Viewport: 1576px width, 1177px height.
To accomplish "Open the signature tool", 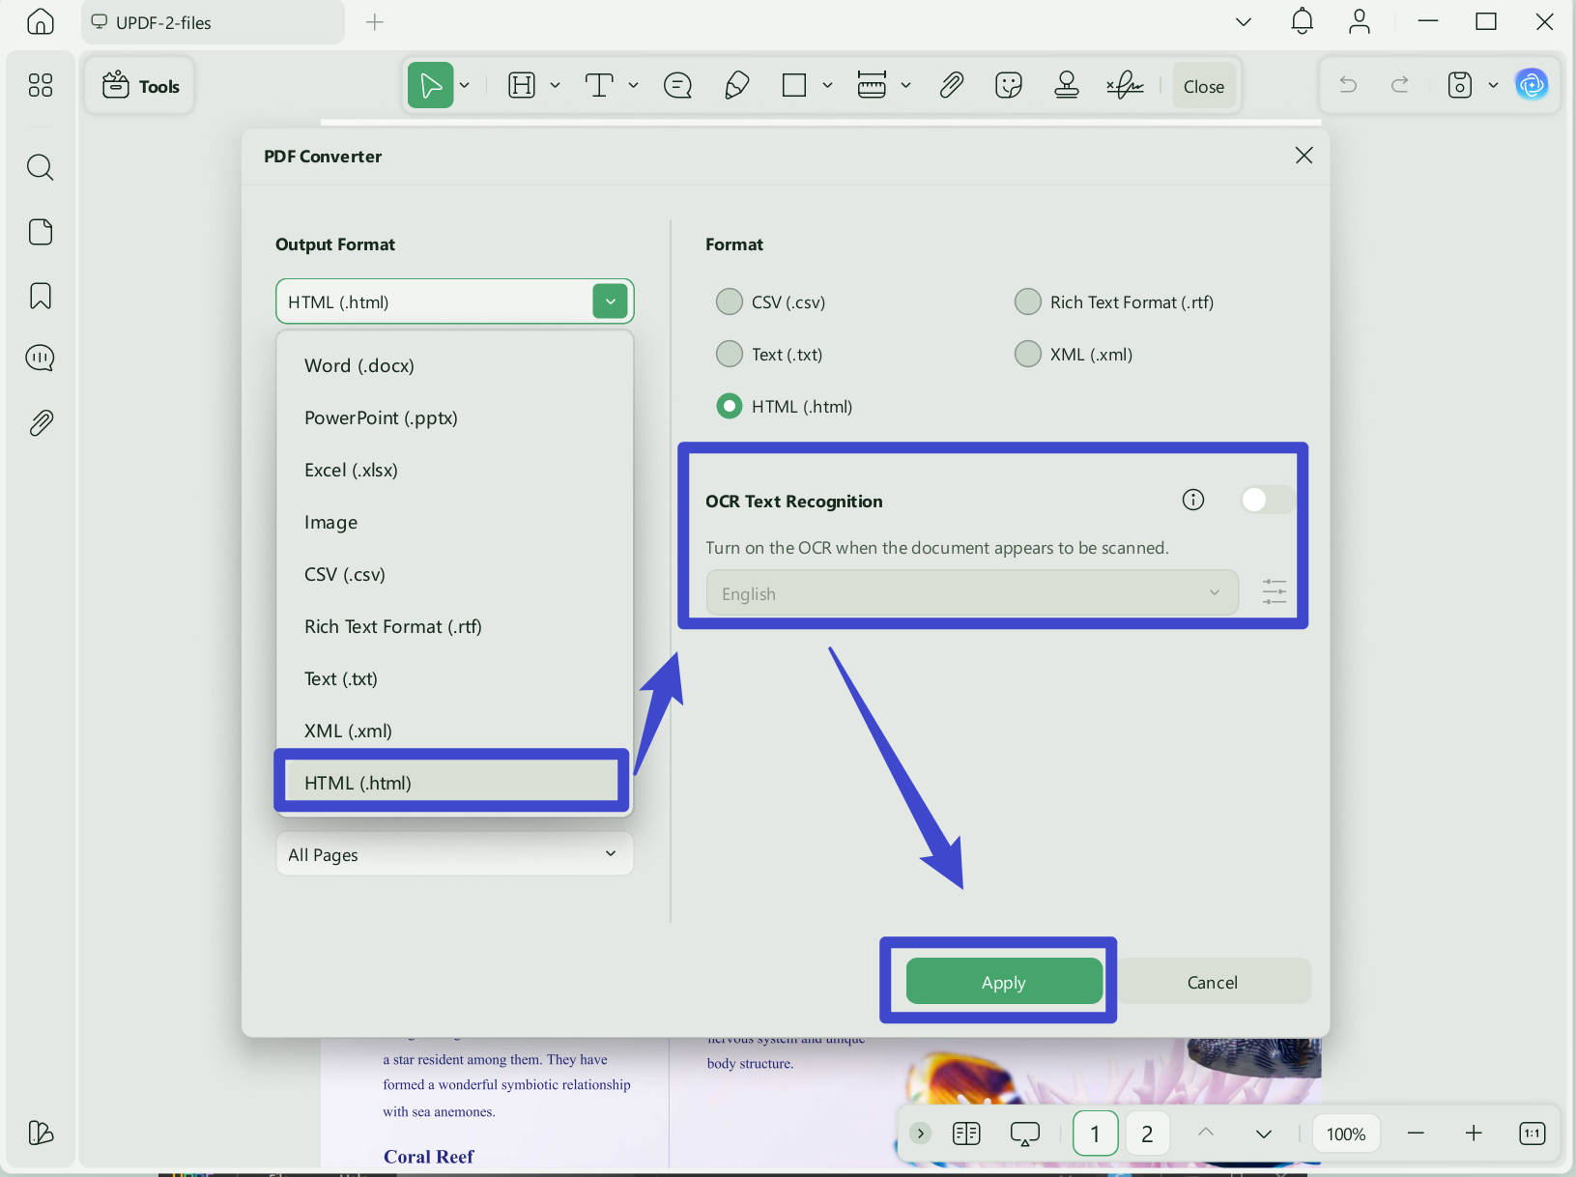I will [1125, 86].
